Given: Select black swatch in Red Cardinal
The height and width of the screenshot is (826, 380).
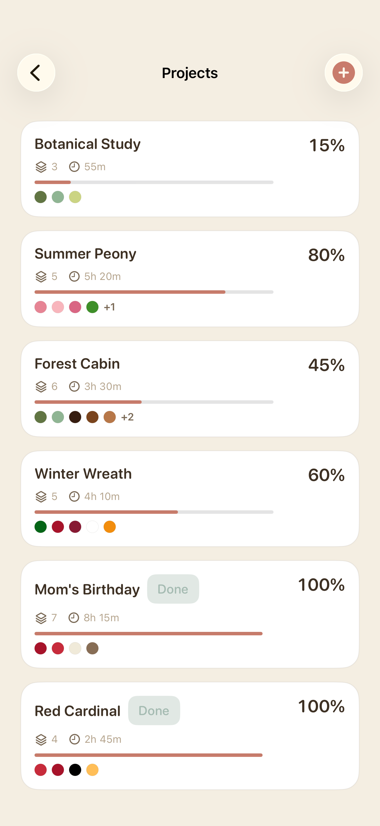Looking at the screenshot, I should (75, 770).
